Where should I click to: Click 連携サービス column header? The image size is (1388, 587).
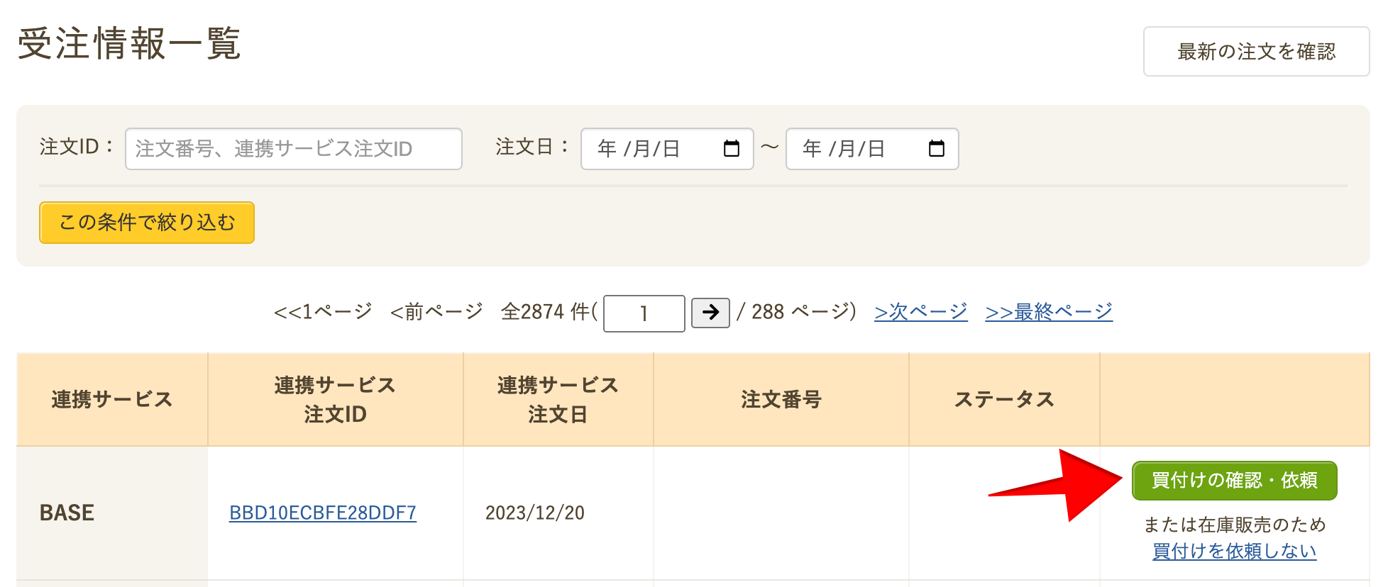click(x=112, y=399)
